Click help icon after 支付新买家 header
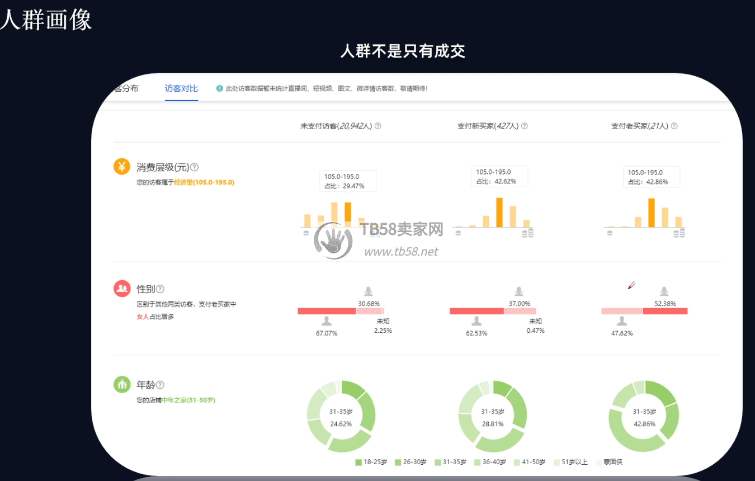Screen dimensions: 755x481 tap(525, 126)
